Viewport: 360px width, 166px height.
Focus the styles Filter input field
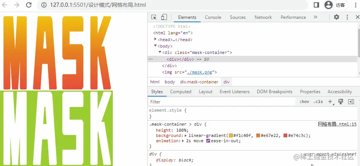click(221, 101)
